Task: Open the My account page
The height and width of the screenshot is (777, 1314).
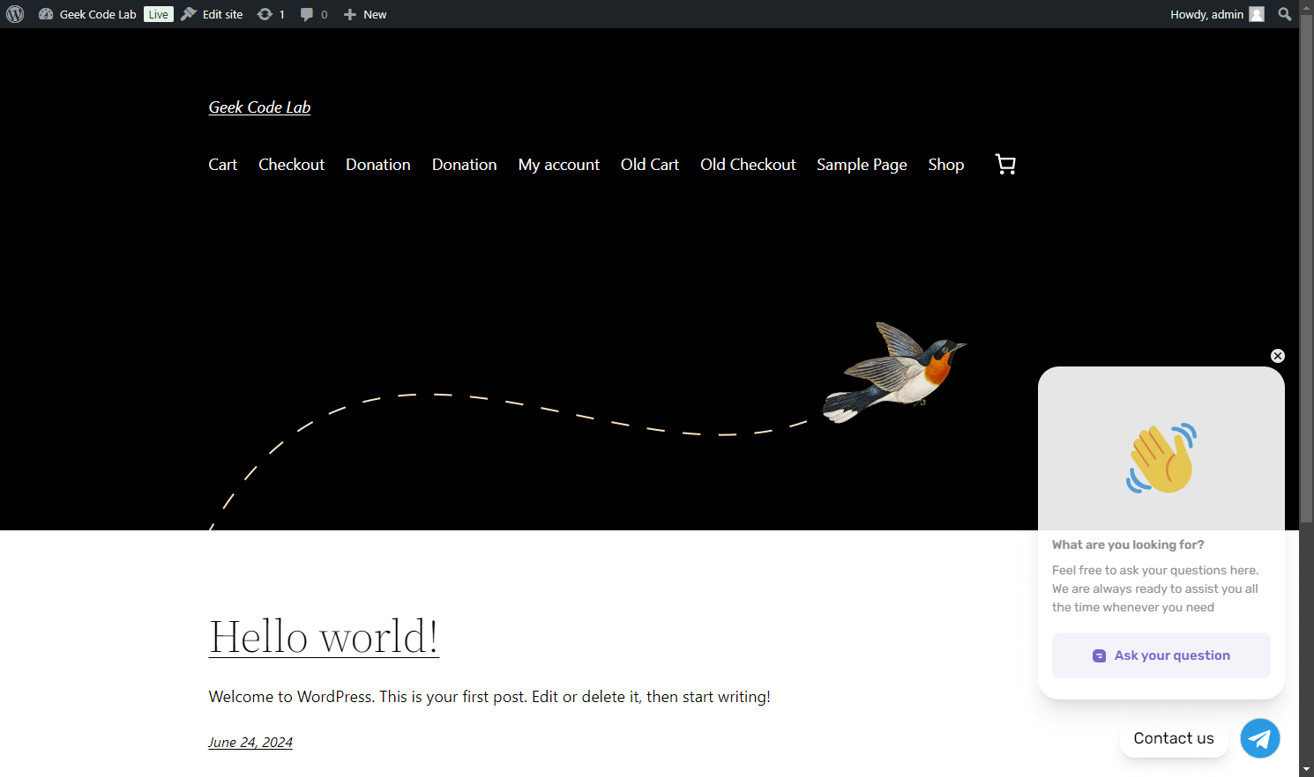Action: click(559, 165)
